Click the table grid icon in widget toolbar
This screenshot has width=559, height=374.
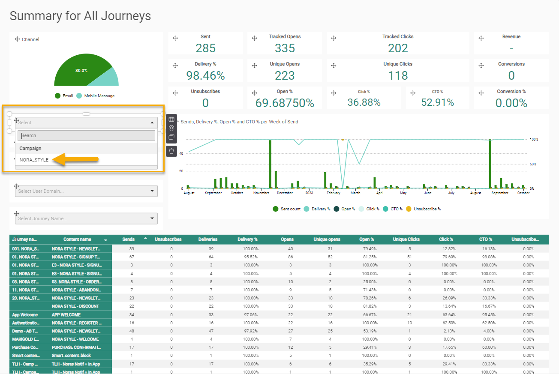pyautogui.click(x=171, y=119)
